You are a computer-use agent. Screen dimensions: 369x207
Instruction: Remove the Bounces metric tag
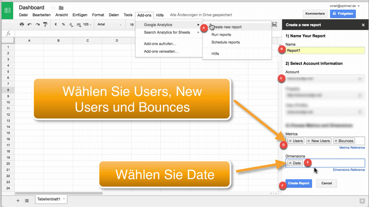tap(336, 141)
